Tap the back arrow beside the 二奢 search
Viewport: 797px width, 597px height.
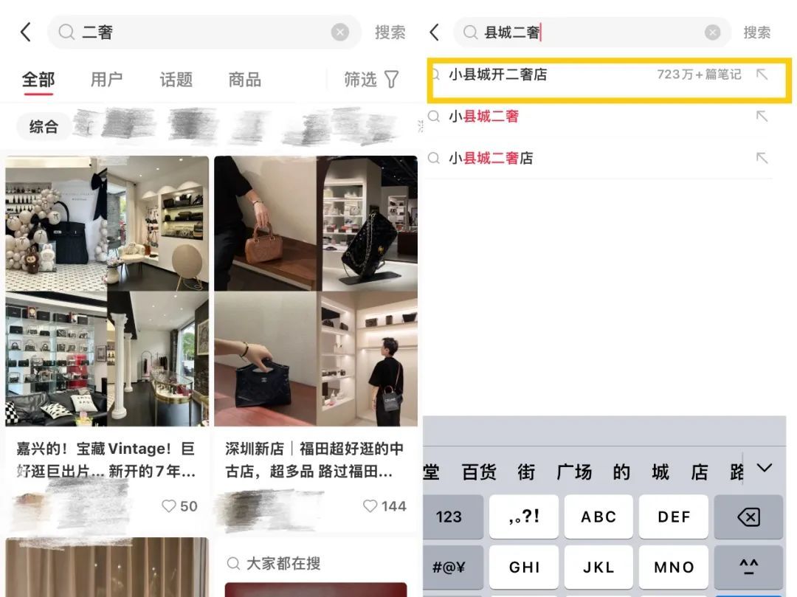click(25, 32)
